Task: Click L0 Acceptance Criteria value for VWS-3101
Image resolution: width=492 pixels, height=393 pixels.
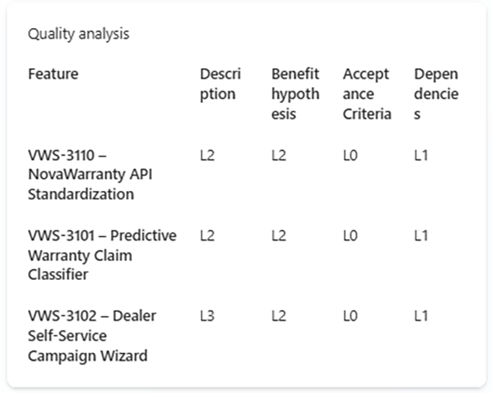Action: pos(350,236)
